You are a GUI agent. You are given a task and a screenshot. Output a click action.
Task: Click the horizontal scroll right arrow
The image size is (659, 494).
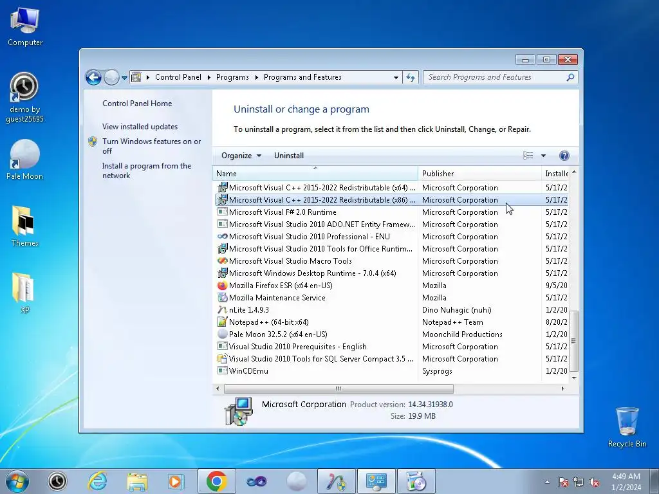pos(562,389)
